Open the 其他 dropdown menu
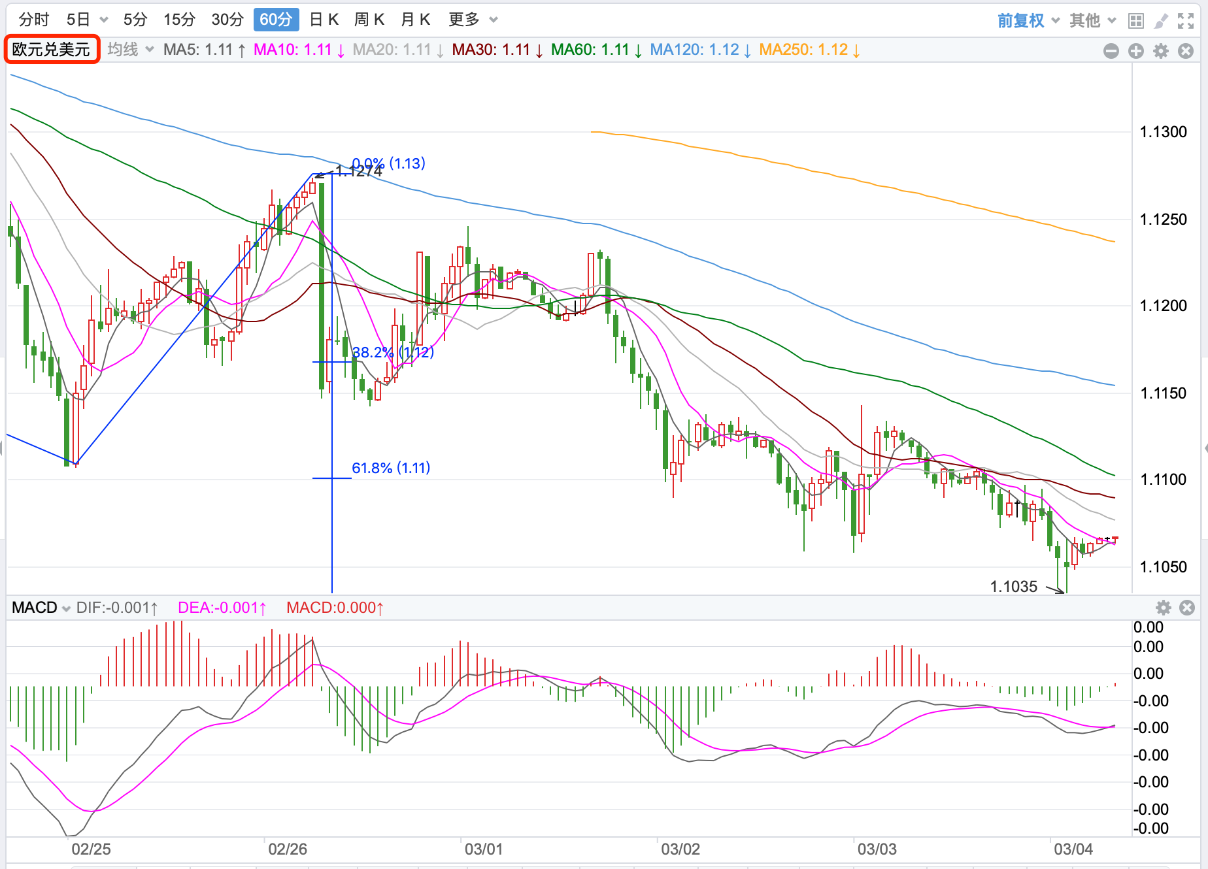The height and width of the screenshot is (869, 1208). pos(1092,21)
